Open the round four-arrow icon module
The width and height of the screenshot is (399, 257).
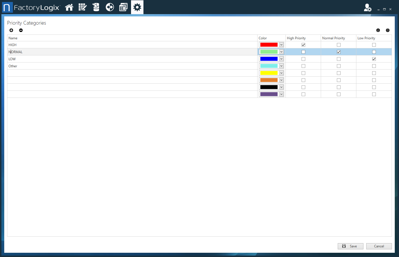(x=110, y=7)
